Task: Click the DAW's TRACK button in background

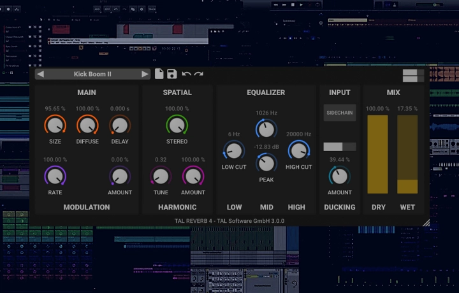Action: 152,9
